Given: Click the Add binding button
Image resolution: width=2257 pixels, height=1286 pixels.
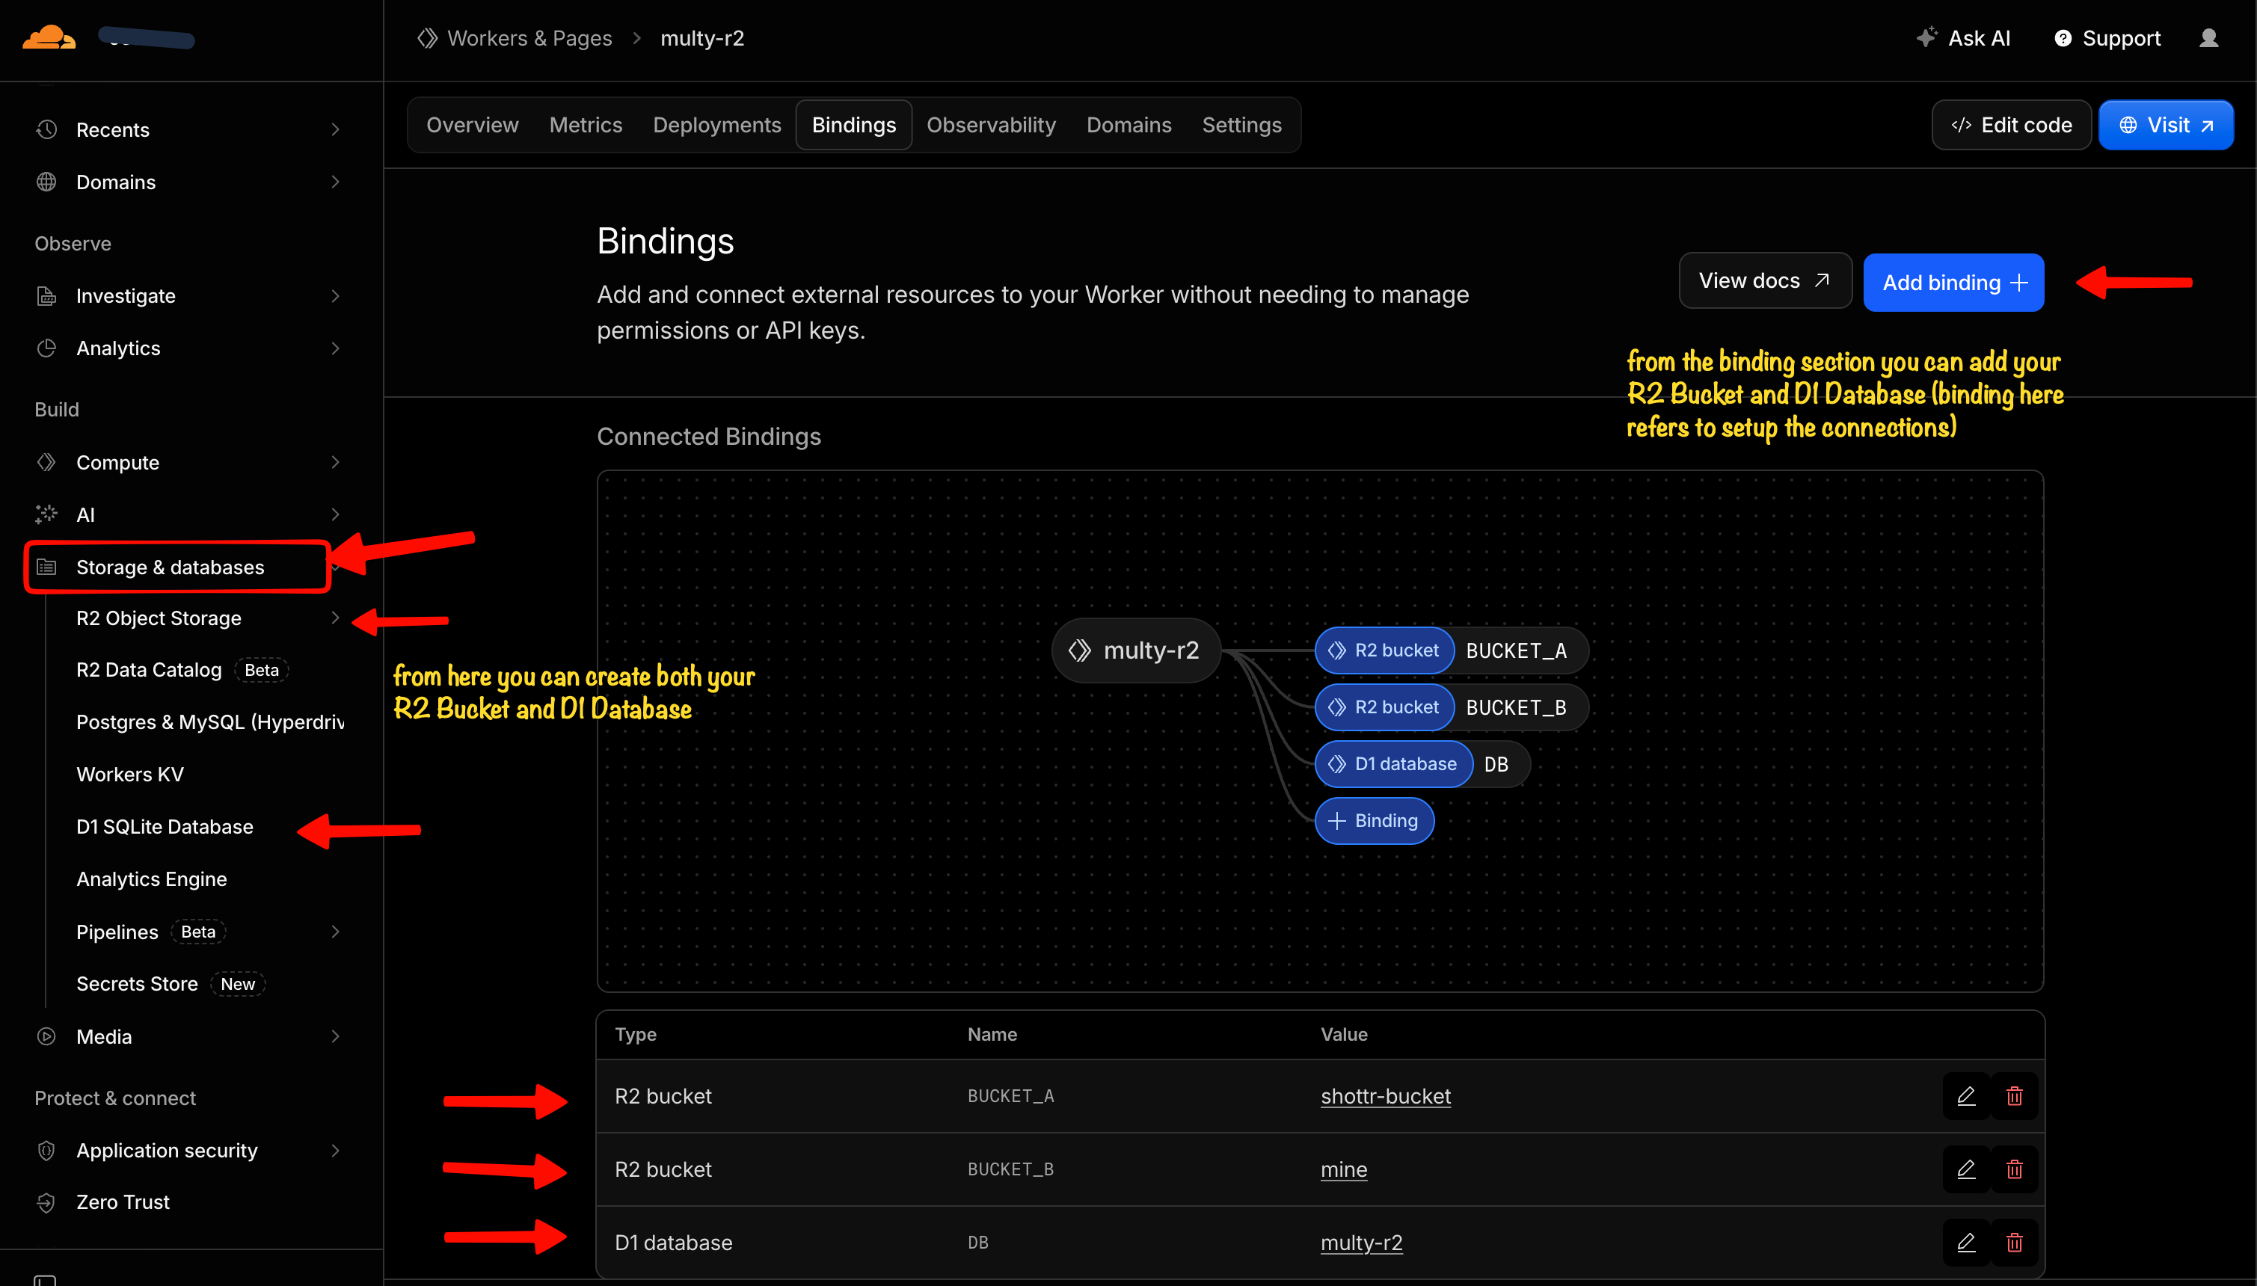Looking at the screenshot, I should coord(1954,283).
